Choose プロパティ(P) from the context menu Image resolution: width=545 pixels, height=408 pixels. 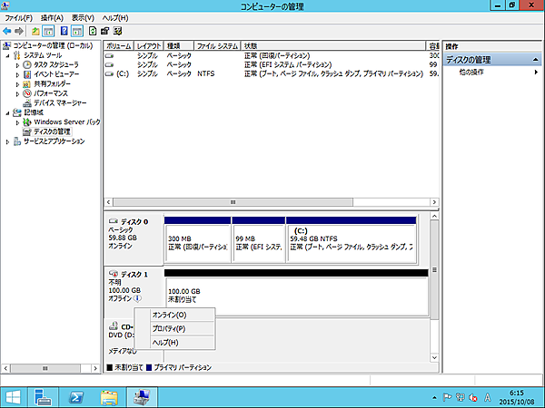[x=169, y=328]
